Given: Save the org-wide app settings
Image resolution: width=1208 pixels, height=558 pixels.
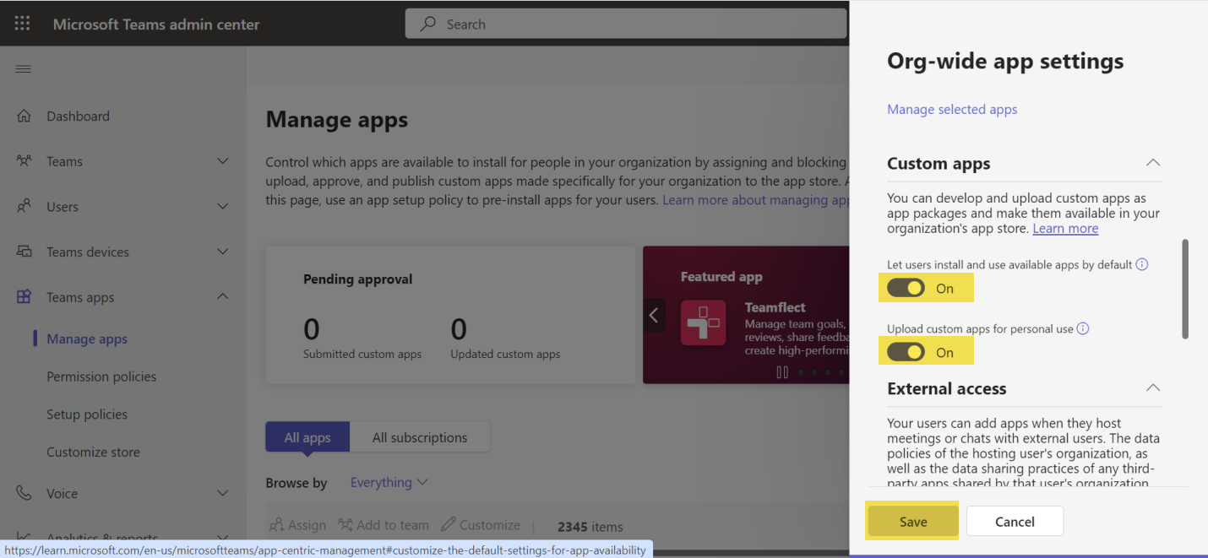Looking at the screenshot, I should coord(913,522).
